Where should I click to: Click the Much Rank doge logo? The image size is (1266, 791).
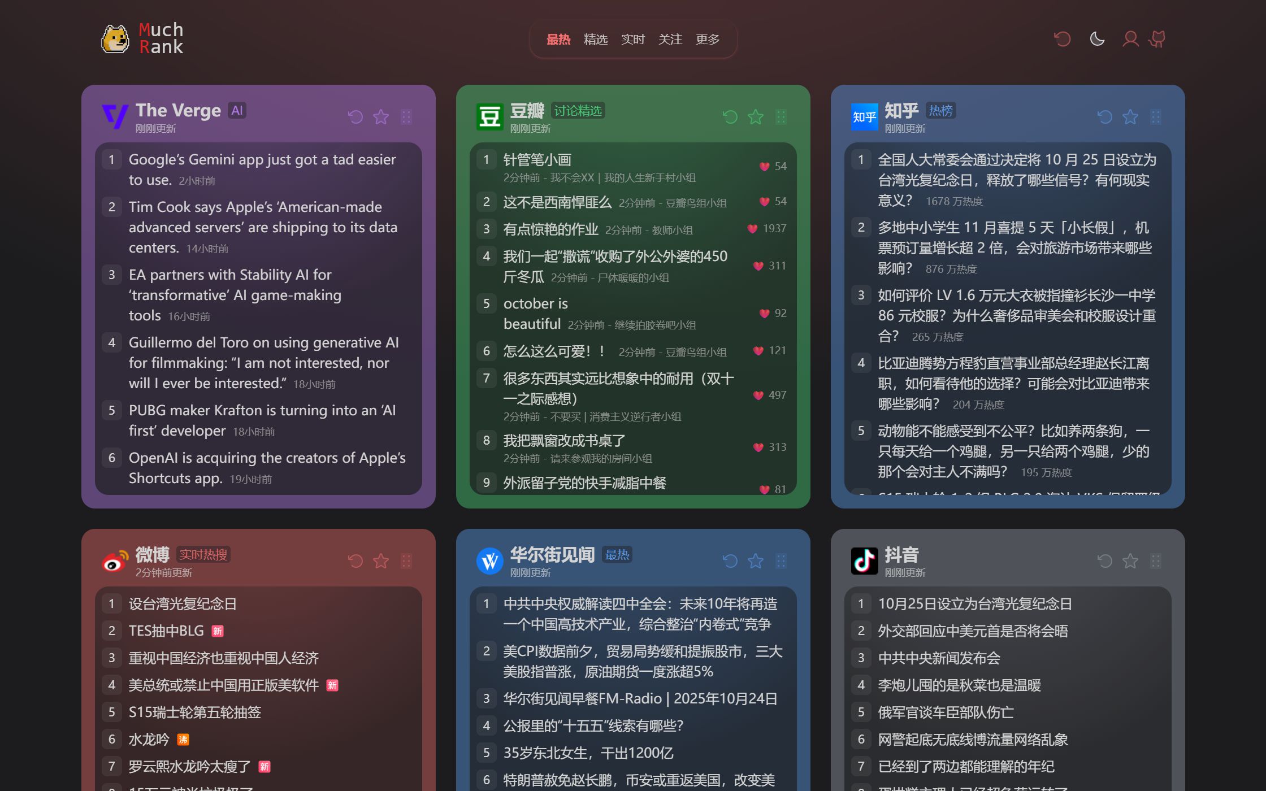[115, 39]
